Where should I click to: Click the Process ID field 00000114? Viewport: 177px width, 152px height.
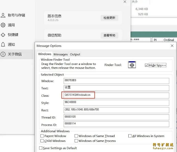[x=116, y=124]
